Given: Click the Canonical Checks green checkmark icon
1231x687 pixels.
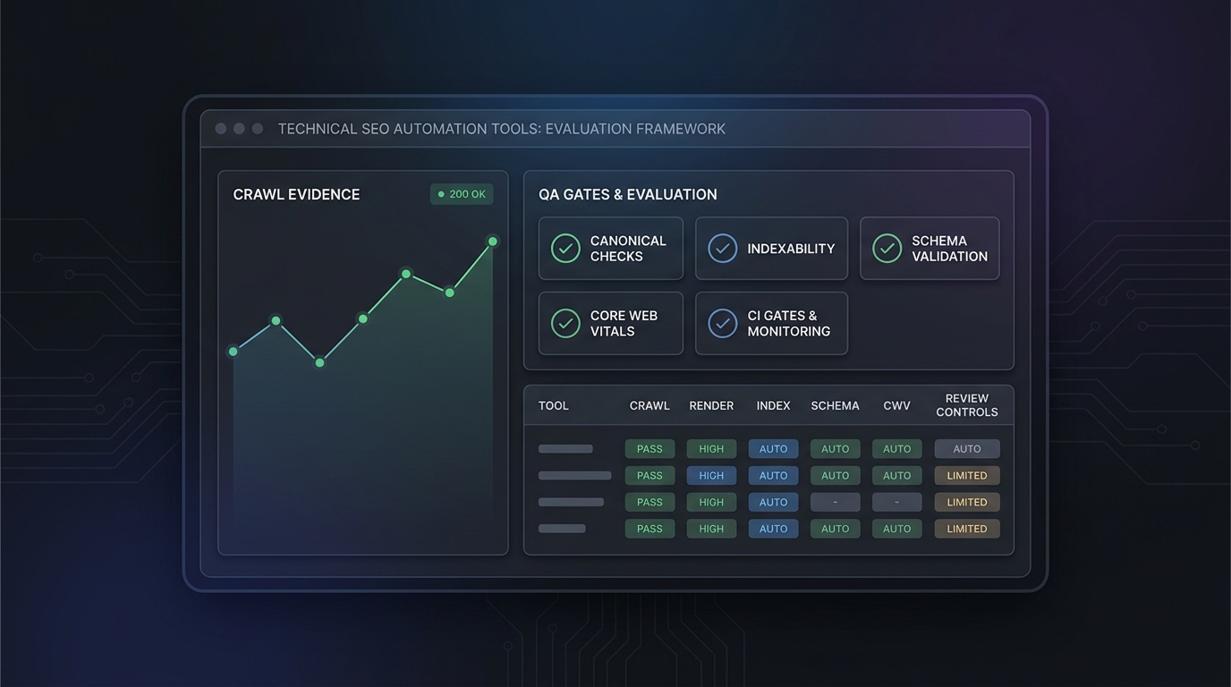Looking at the screenshot, I should 565,248.
